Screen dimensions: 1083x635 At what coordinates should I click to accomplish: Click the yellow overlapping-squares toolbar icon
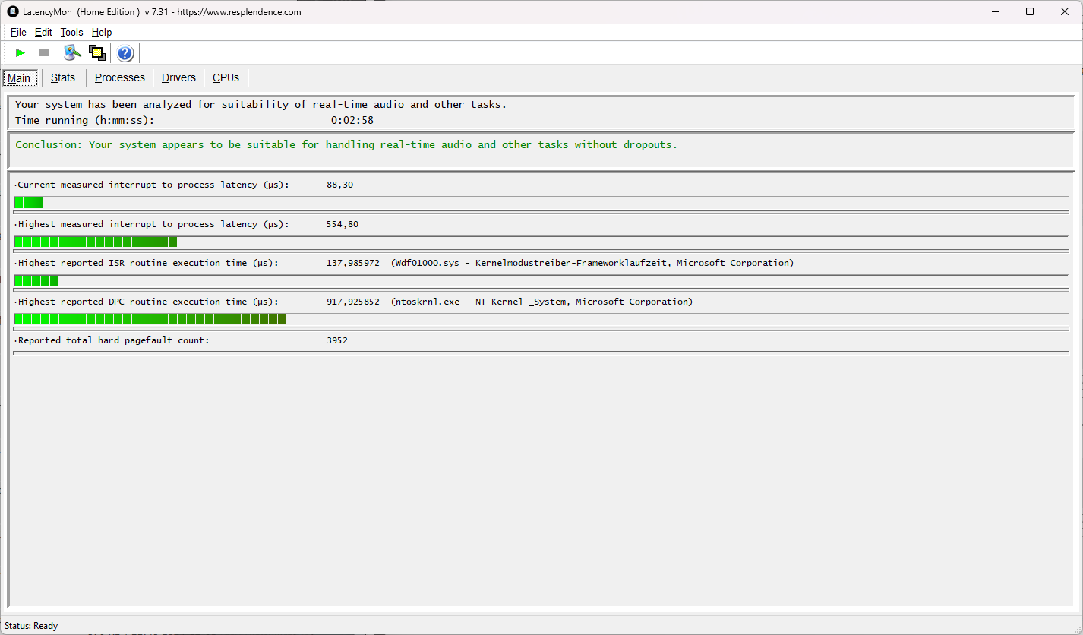(96, 52)
